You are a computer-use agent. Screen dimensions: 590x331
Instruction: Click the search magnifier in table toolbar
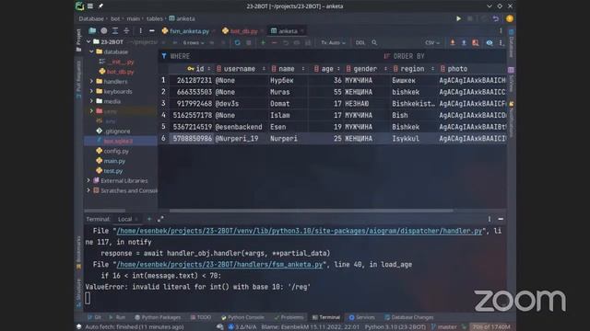pyautogui.click(x=374, y=43)
